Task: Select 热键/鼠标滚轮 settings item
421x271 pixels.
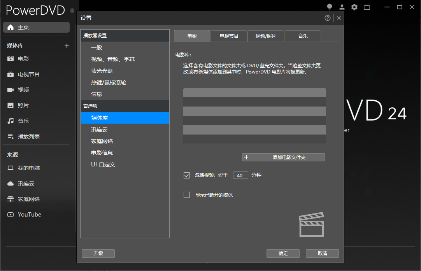Action: click(125, 82)
